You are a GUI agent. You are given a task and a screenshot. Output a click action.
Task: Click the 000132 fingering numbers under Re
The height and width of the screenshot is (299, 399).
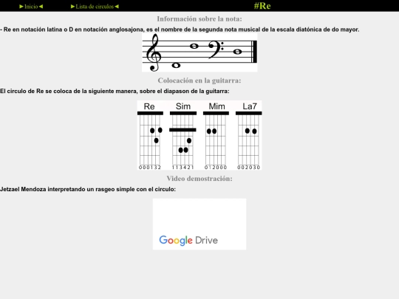pos(150,168)
